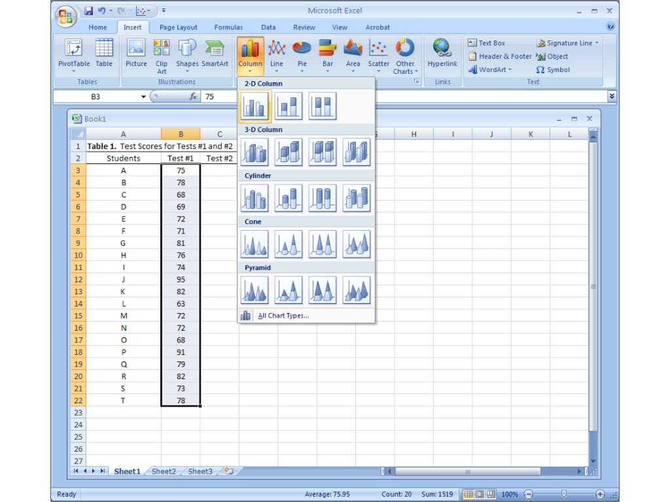Click the Office button logo
This screenshot has height=502, width=670.
click(65, 16)
